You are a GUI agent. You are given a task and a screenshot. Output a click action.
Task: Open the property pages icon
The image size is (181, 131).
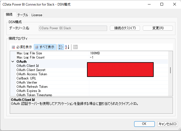[x=75, y=47]
